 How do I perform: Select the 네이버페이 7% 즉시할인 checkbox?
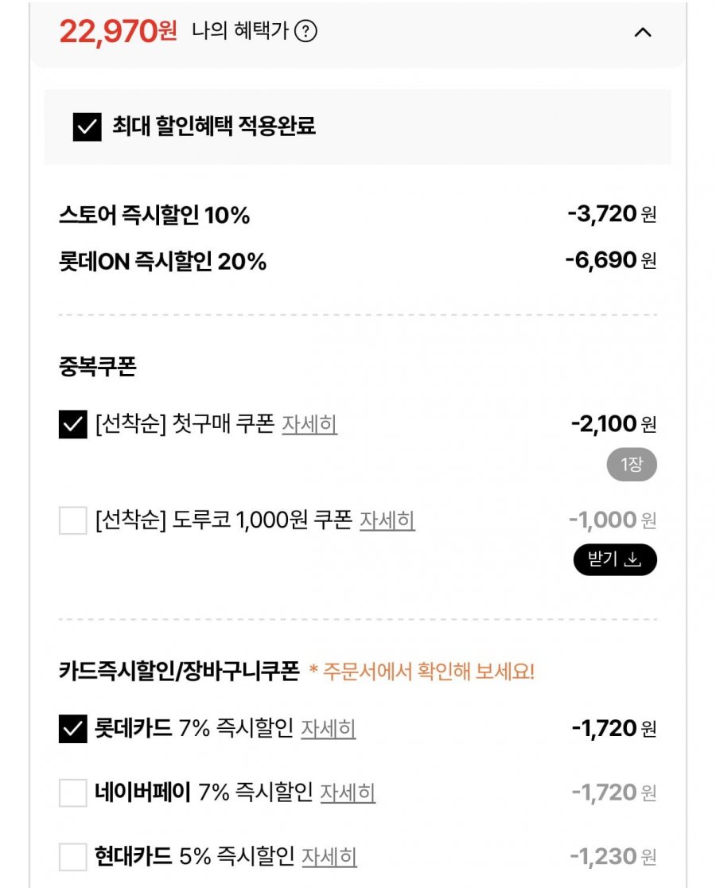(73, 793)
